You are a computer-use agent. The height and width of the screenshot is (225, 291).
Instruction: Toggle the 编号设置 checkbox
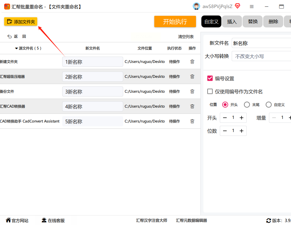[x=210, y=78]
